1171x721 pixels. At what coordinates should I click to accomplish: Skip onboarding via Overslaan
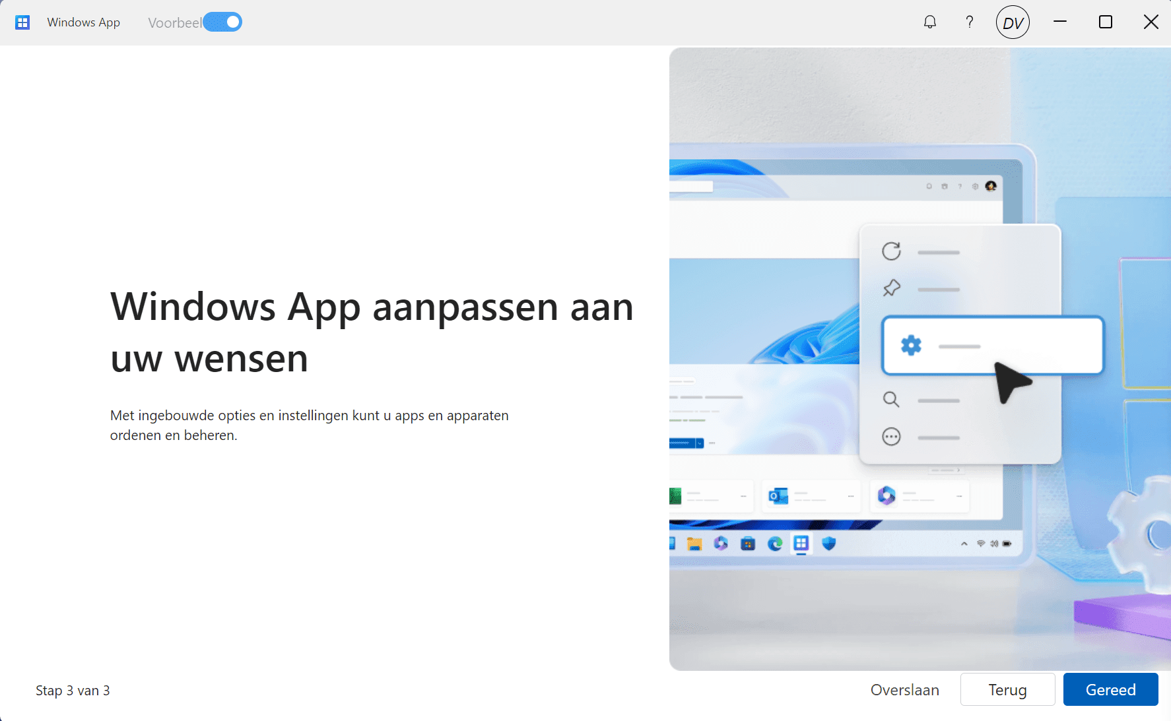904,689
